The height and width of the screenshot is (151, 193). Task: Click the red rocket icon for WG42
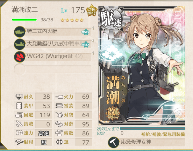(20, 57)
